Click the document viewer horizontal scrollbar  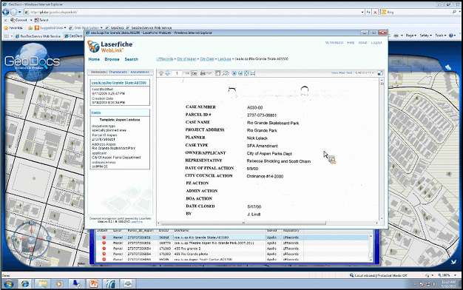point(268,223)
